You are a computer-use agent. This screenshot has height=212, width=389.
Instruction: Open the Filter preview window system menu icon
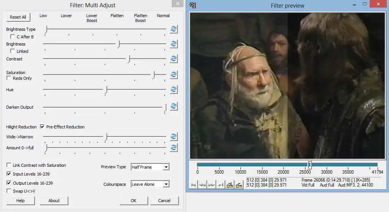point(193,5)
